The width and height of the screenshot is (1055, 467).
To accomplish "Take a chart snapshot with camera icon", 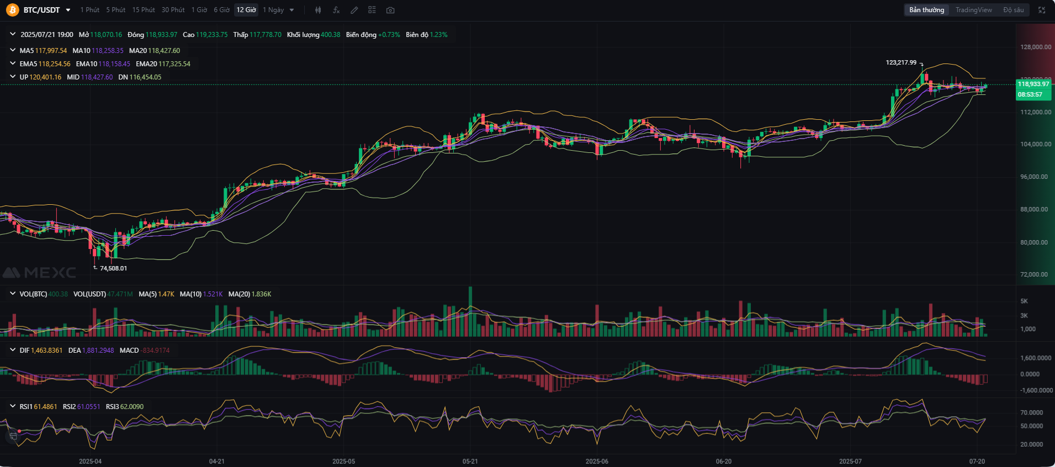I will click(x=390, y=10).
